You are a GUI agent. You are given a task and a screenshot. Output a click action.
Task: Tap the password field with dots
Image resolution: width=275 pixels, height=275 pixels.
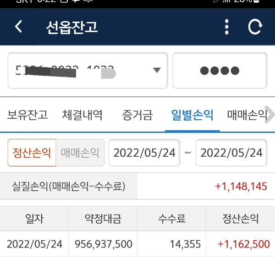tap(220, 70)
